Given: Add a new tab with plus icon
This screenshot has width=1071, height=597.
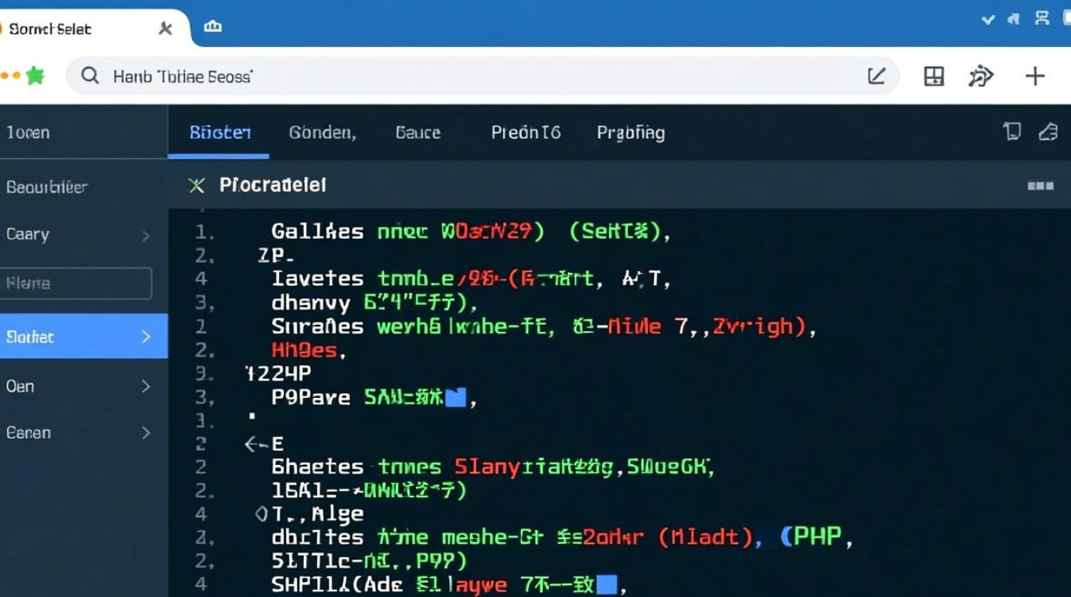Looking at the screenshot, I should [1034, 76].
